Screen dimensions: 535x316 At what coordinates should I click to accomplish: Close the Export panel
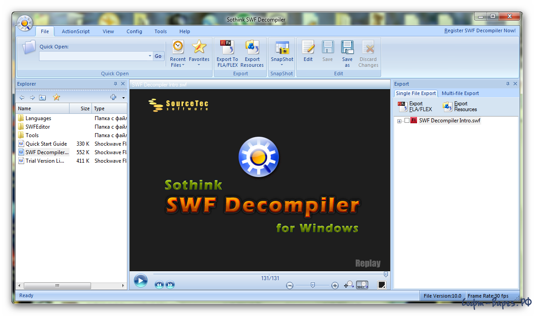click(515, 83)
